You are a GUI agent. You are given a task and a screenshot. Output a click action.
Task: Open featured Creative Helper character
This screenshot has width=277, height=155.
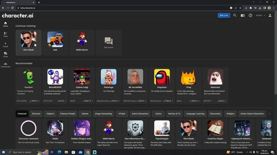[216, 134]
